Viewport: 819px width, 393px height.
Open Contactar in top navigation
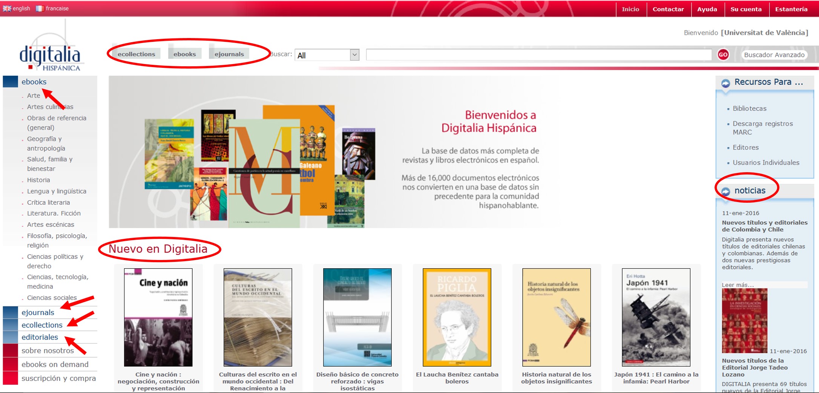point(668,9)
